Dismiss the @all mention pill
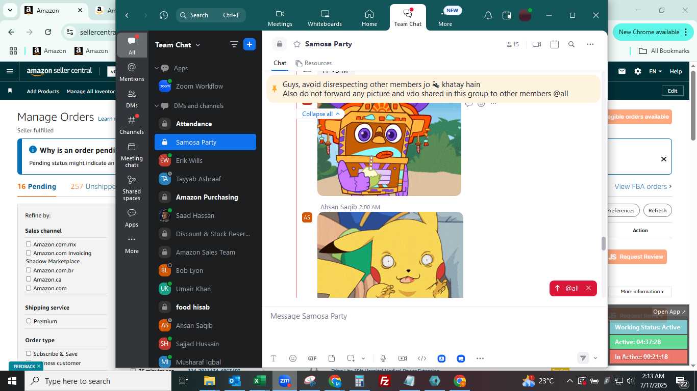Image resolution: width=697 pixels, height=391 pixels. click(x=588, y=288)
